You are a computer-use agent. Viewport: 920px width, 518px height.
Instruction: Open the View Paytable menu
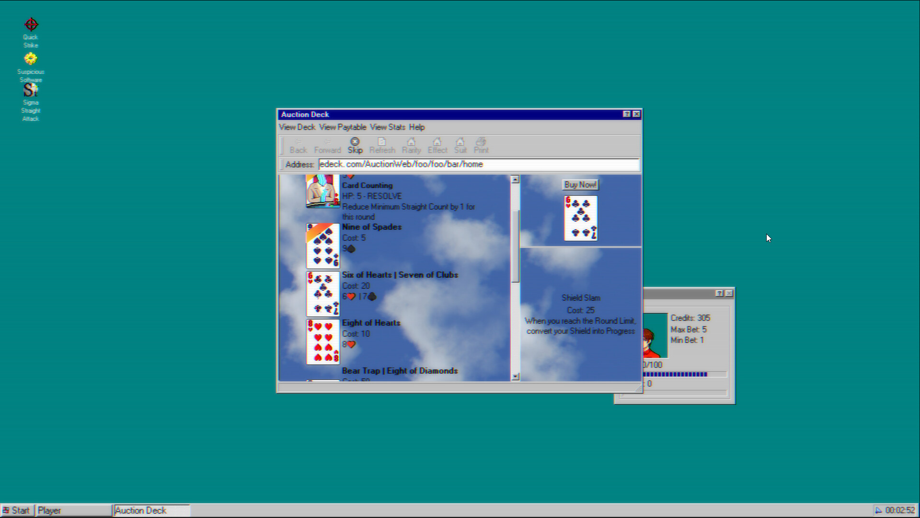343,127
